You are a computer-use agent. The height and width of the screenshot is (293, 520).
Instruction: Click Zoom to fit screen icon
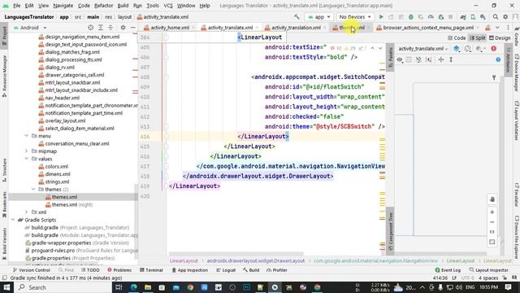pyautogui.click(x=492, y=242)
